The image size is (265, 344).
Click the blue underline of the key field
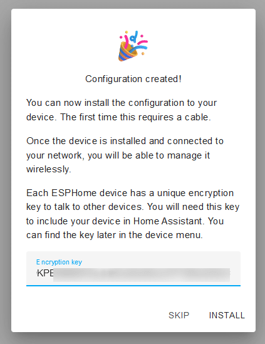click(133, 286)
